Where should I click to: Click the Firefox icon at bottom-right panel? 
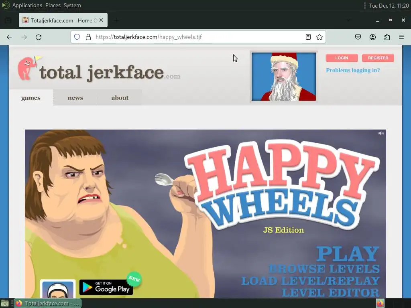coord(380,303)
